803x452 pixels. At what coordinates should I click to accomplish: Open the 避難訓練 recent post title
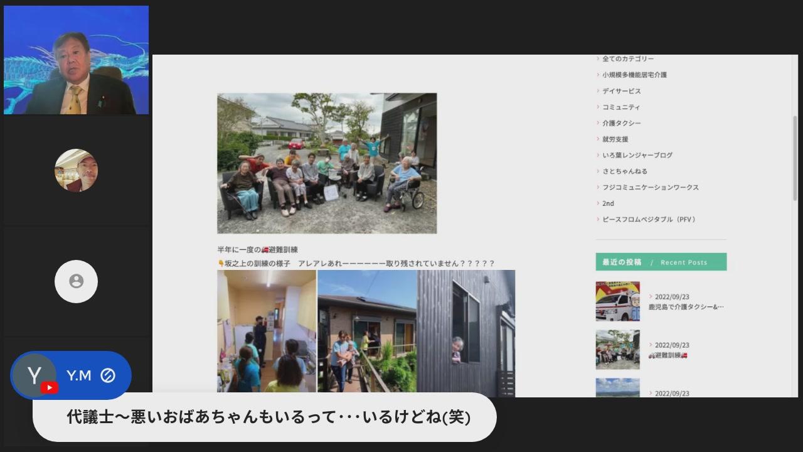coord(668,355)
